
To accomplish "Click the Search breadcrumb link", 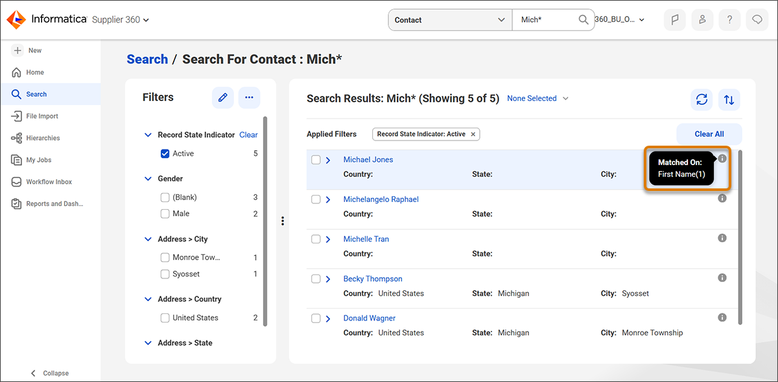I will click(147, 59).
